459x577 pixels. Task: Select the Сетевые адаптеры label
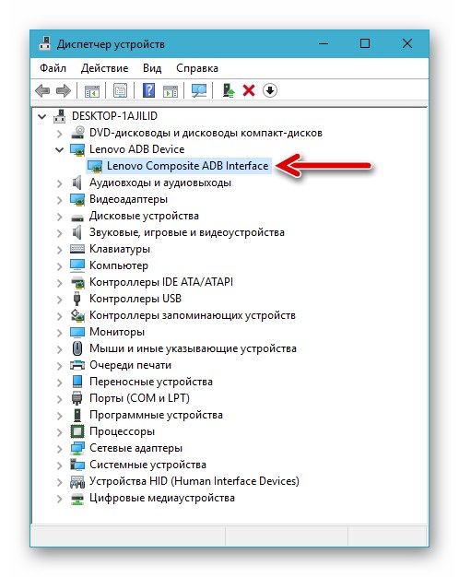click(135, 448)
